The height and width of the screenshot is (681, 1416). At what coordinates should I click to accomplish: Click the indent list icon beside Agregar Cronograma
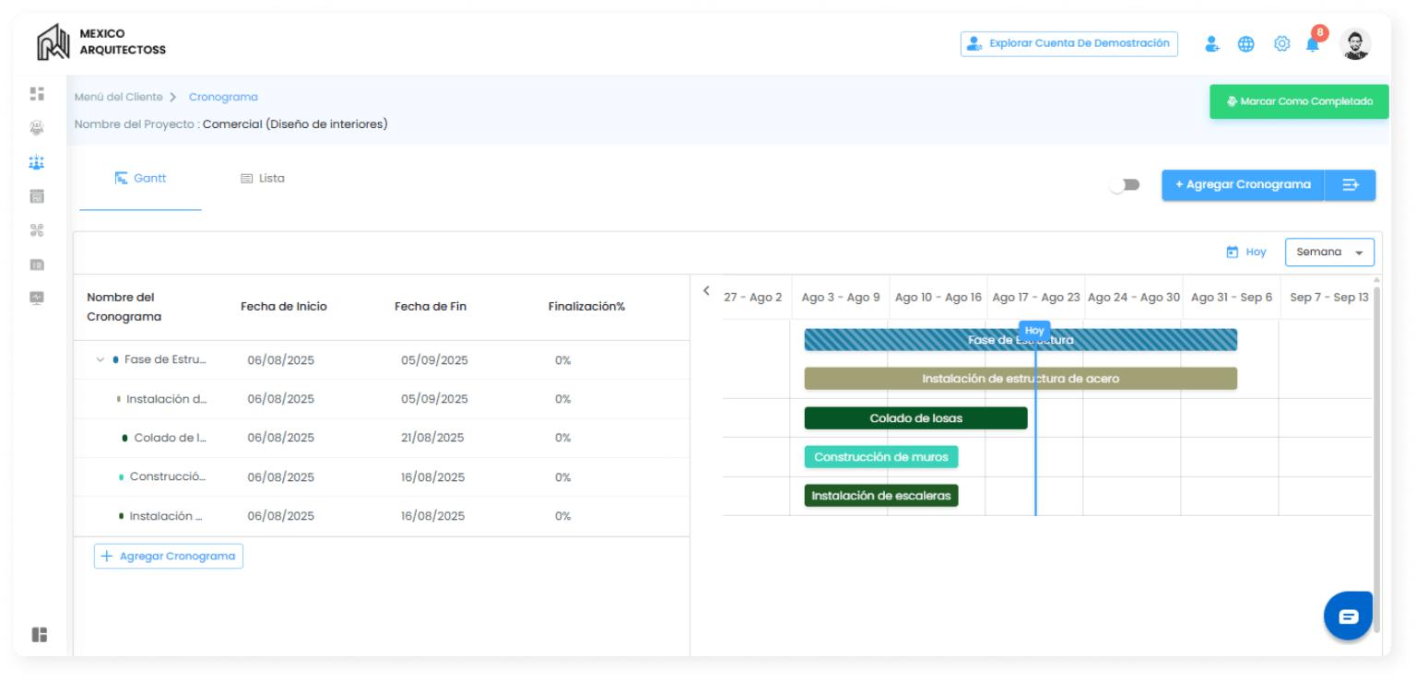[1351, 185]
